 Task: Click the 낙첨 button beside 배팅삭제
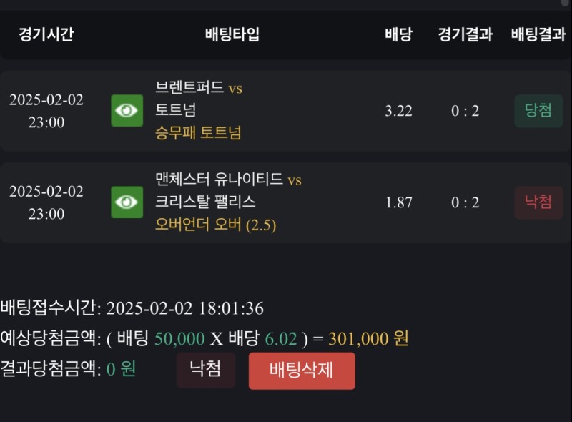(205, 370)
